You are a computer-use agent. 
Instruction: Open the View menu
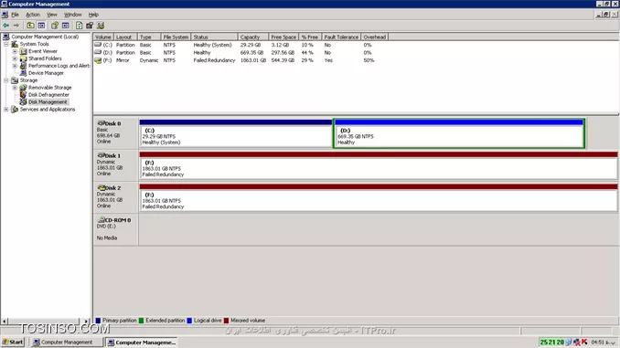coord(52,15)
